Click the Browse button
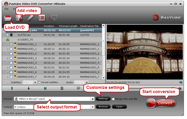This screenshot has height=119, width=187. coord(103,107)
